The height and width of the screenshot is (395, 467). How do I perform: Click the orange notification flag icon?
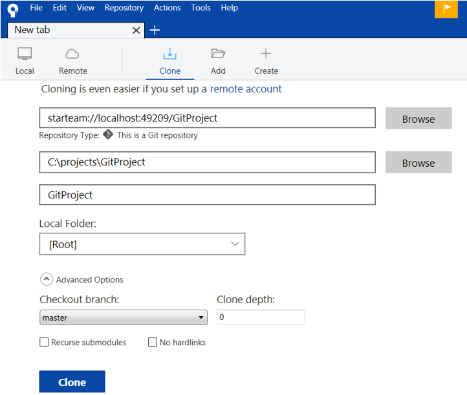coord(446,8)
